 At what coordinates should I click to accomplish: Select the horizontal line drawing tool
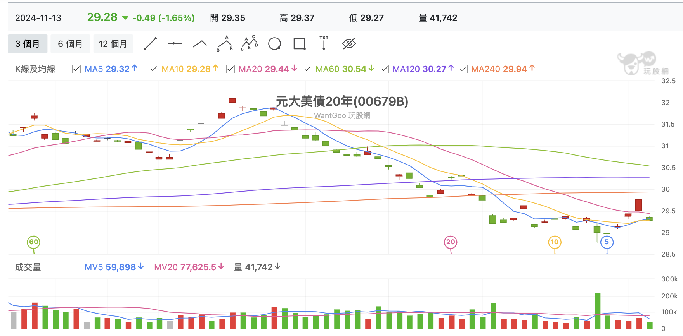point(175,43)
